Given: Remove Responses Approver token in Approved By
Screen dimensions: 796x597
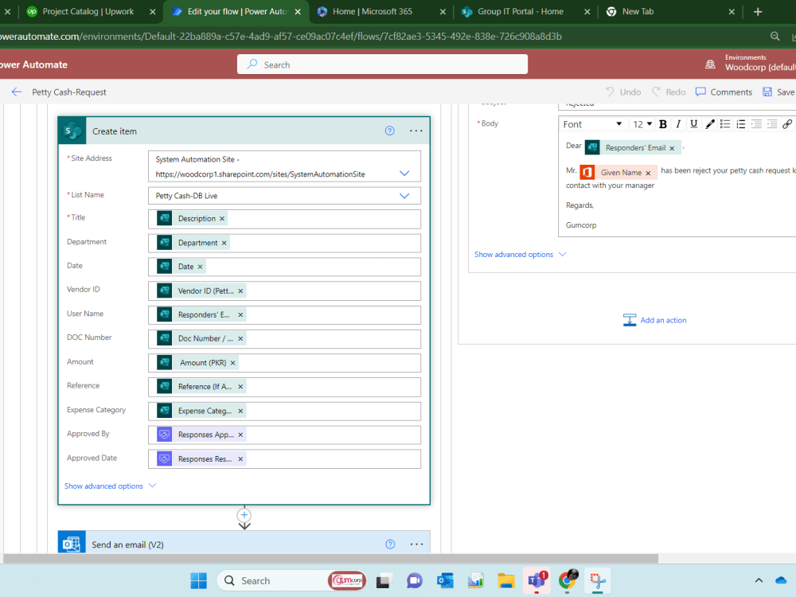Looking at the screenshot, I should [x=240, y=435].
